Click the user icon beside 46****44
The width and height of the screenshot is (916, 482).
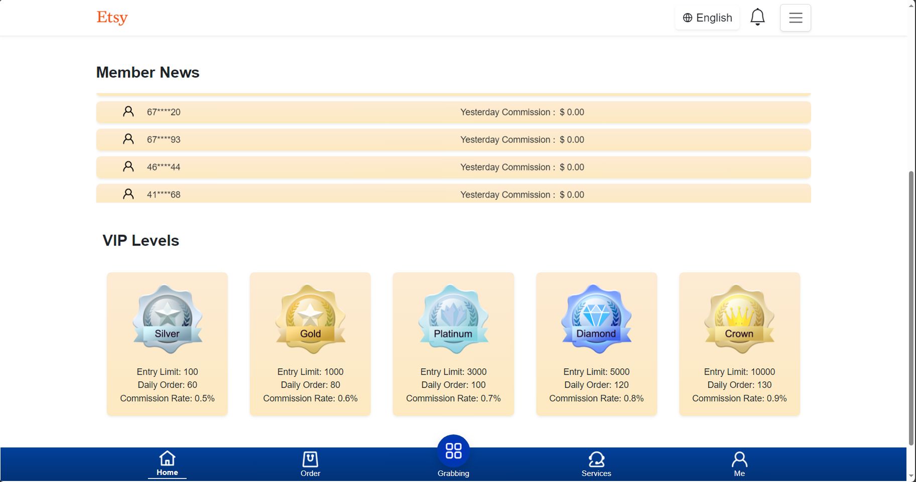click(128, 167)
